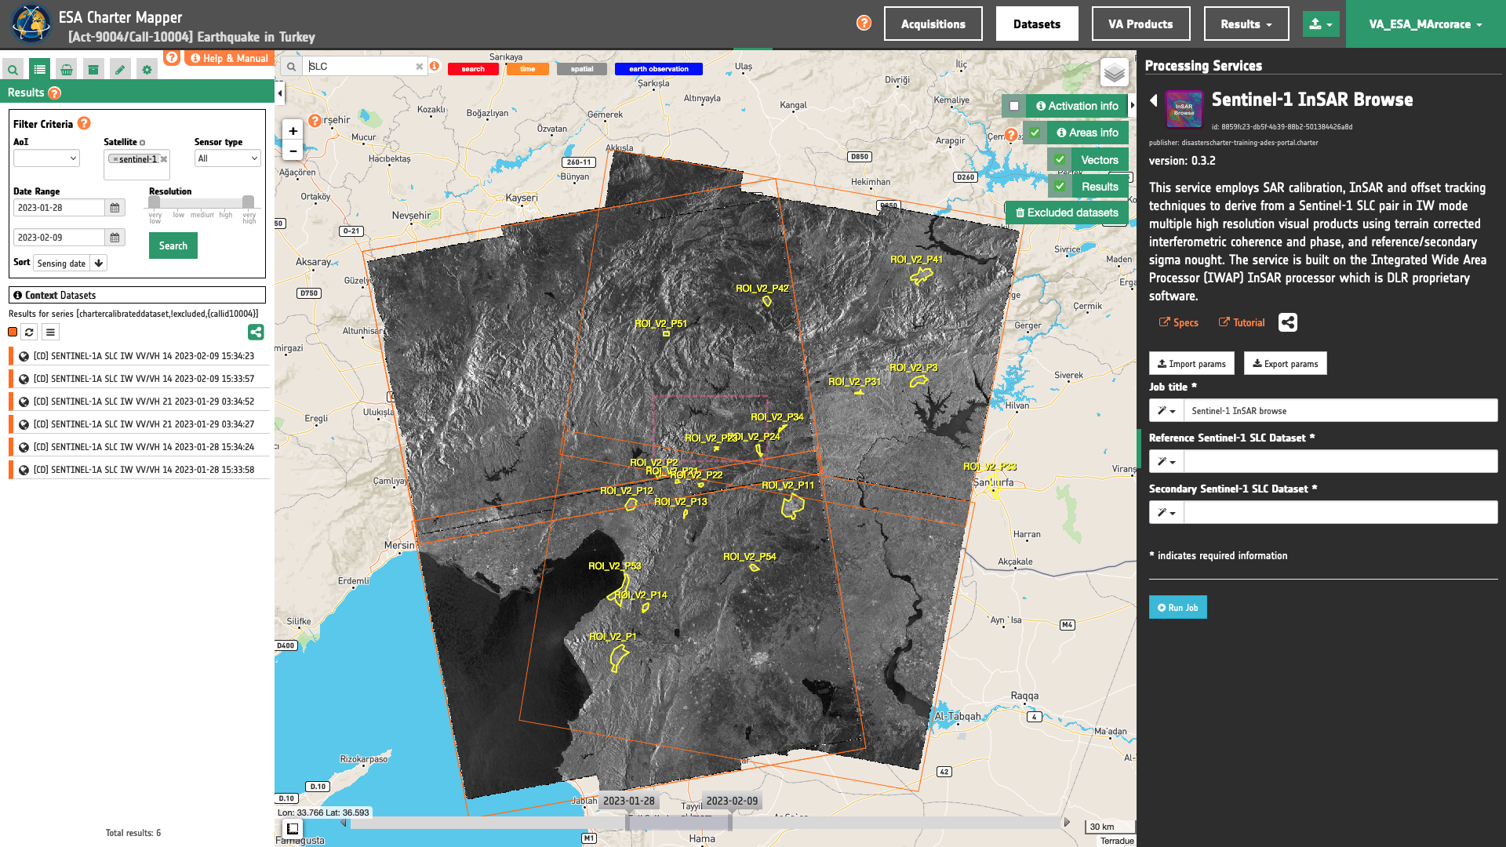Open the VA_ESA_MArcorace user menu
This screenshot has height=847, width=1506.
pos(1425,24)
